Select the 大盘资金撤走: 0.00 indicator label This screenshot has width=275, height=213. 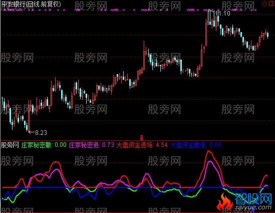[x=196, y=145]
